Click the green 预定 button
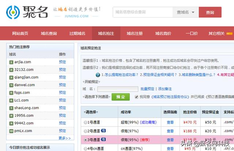Screen dimensions: 234x151 click(121, 97)
